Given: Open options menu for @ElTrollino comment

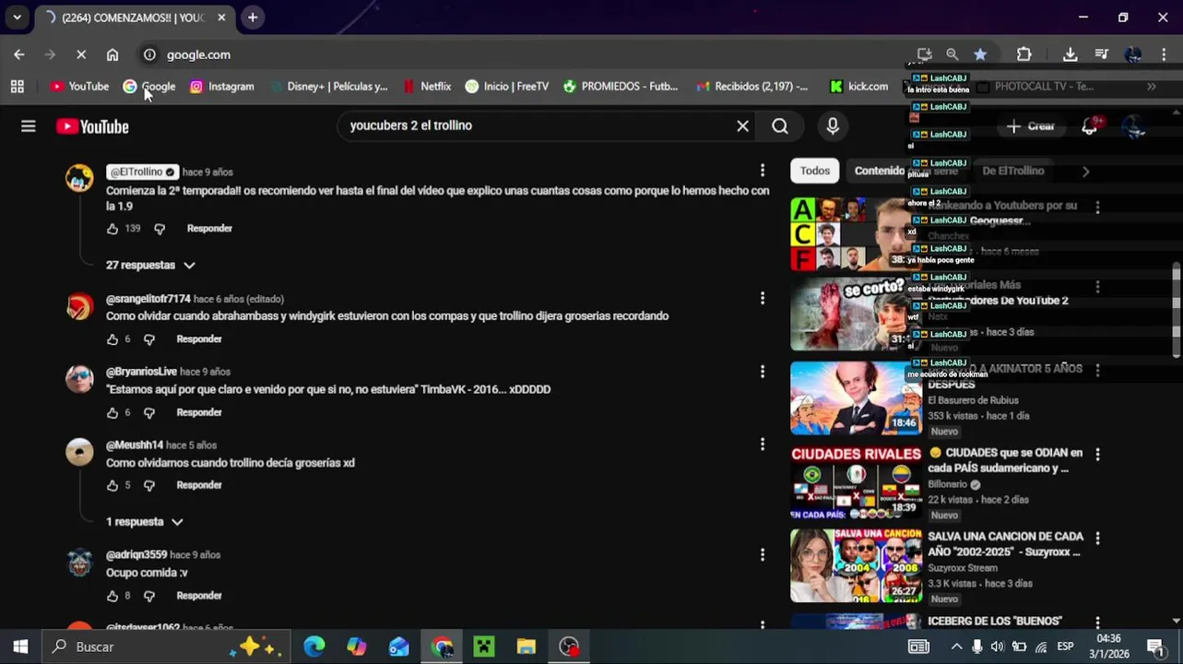Looking at the screenshot, I should pos(762,171).
